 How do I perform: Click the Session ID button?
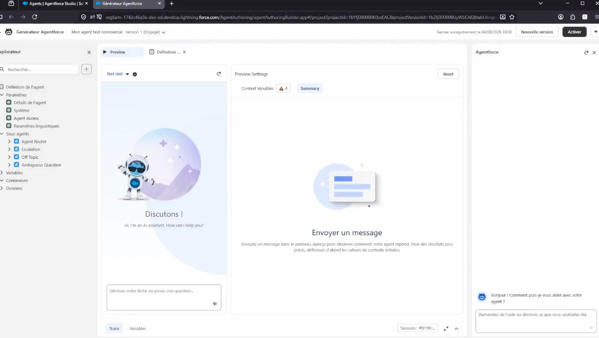[x=418, y=328]
